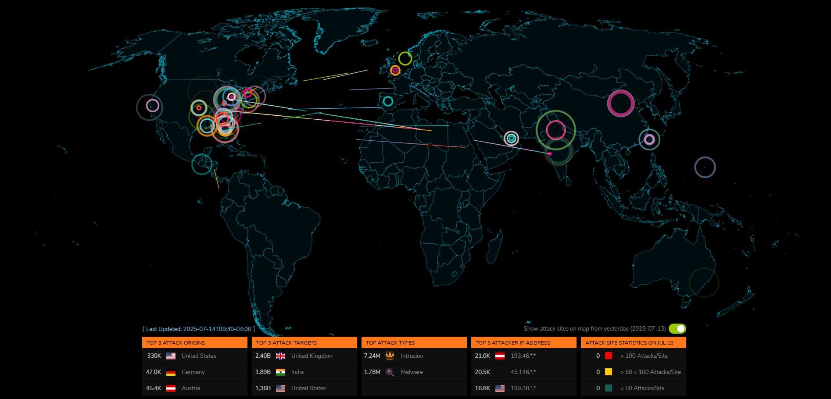831x399 pixels.
Task: Click the 'India' target label
Action: tap(297, 372)
